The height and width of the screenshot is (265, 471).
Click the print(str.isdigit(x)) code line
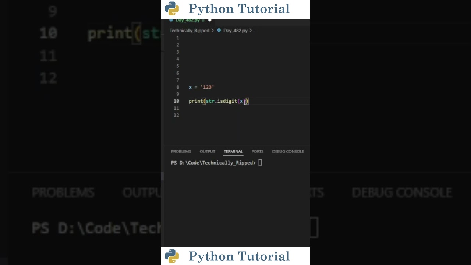(219, 101)
